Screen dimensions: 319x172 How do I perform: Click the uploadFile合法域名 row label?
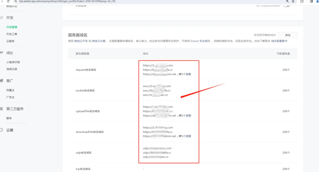pos(88,111)
